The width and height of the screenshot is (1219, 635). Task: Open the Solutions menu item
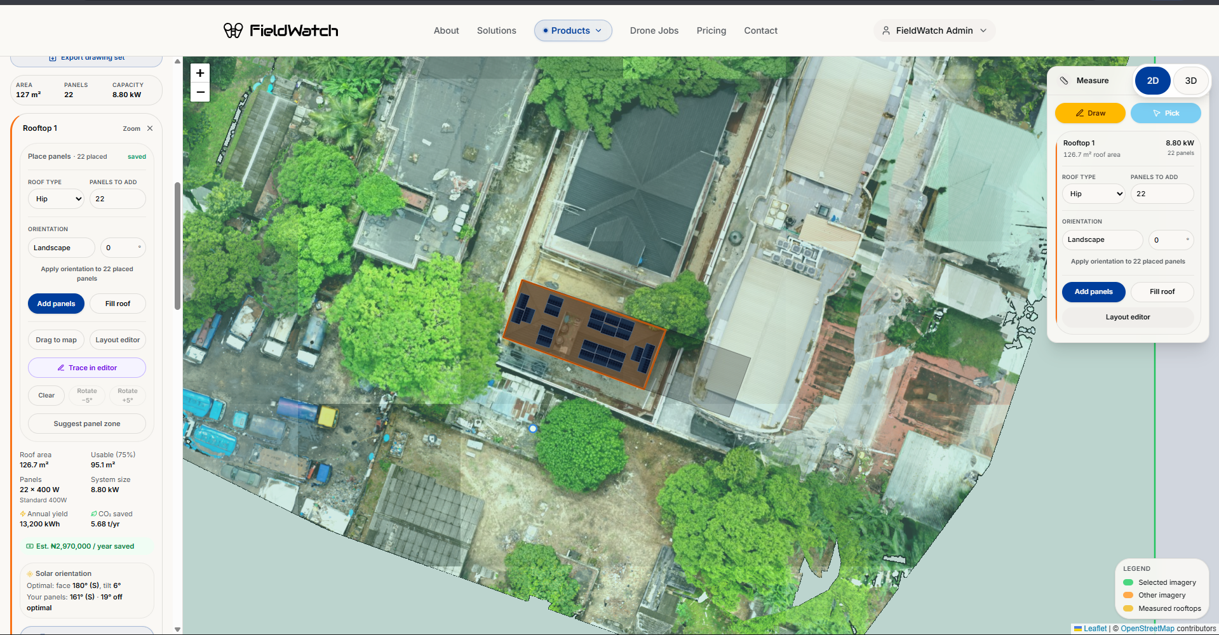tap(497, 30)
